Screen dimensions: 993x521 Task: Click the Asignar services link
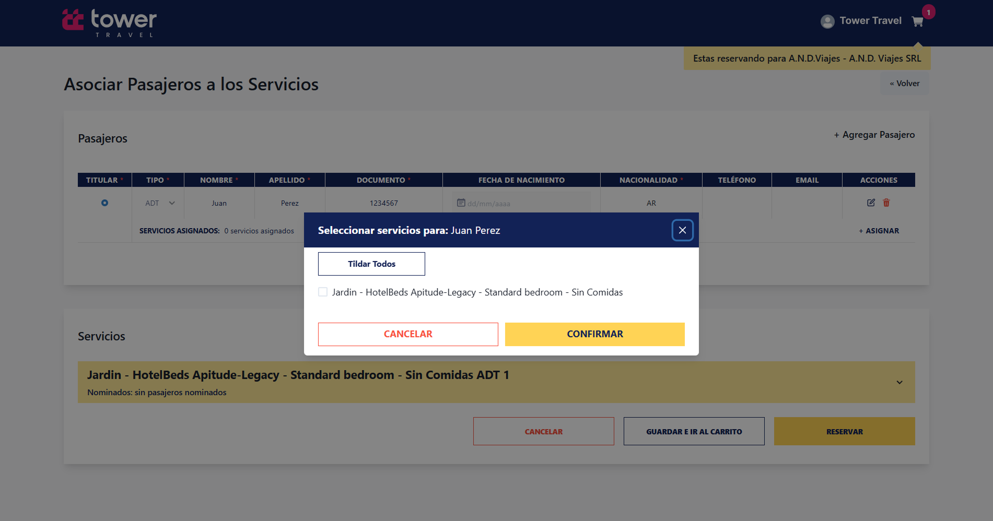pos(879,231)
